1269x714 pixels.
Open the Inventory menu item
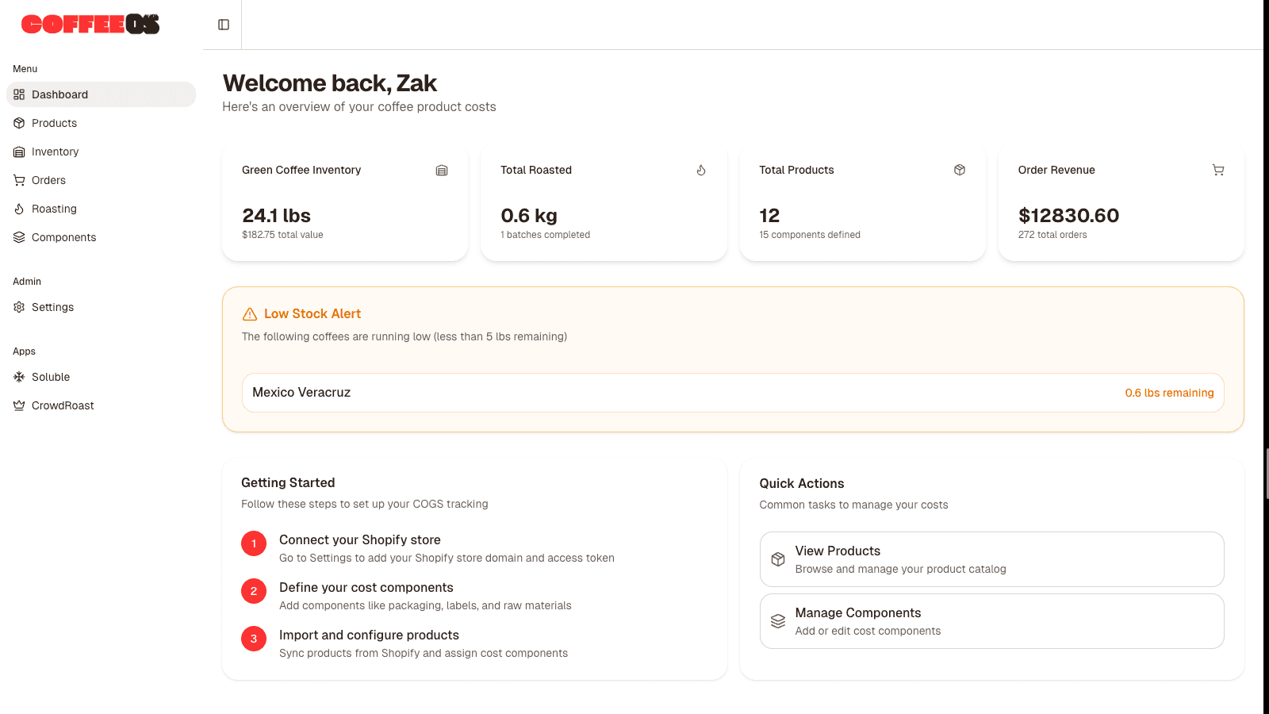[101, 152]
